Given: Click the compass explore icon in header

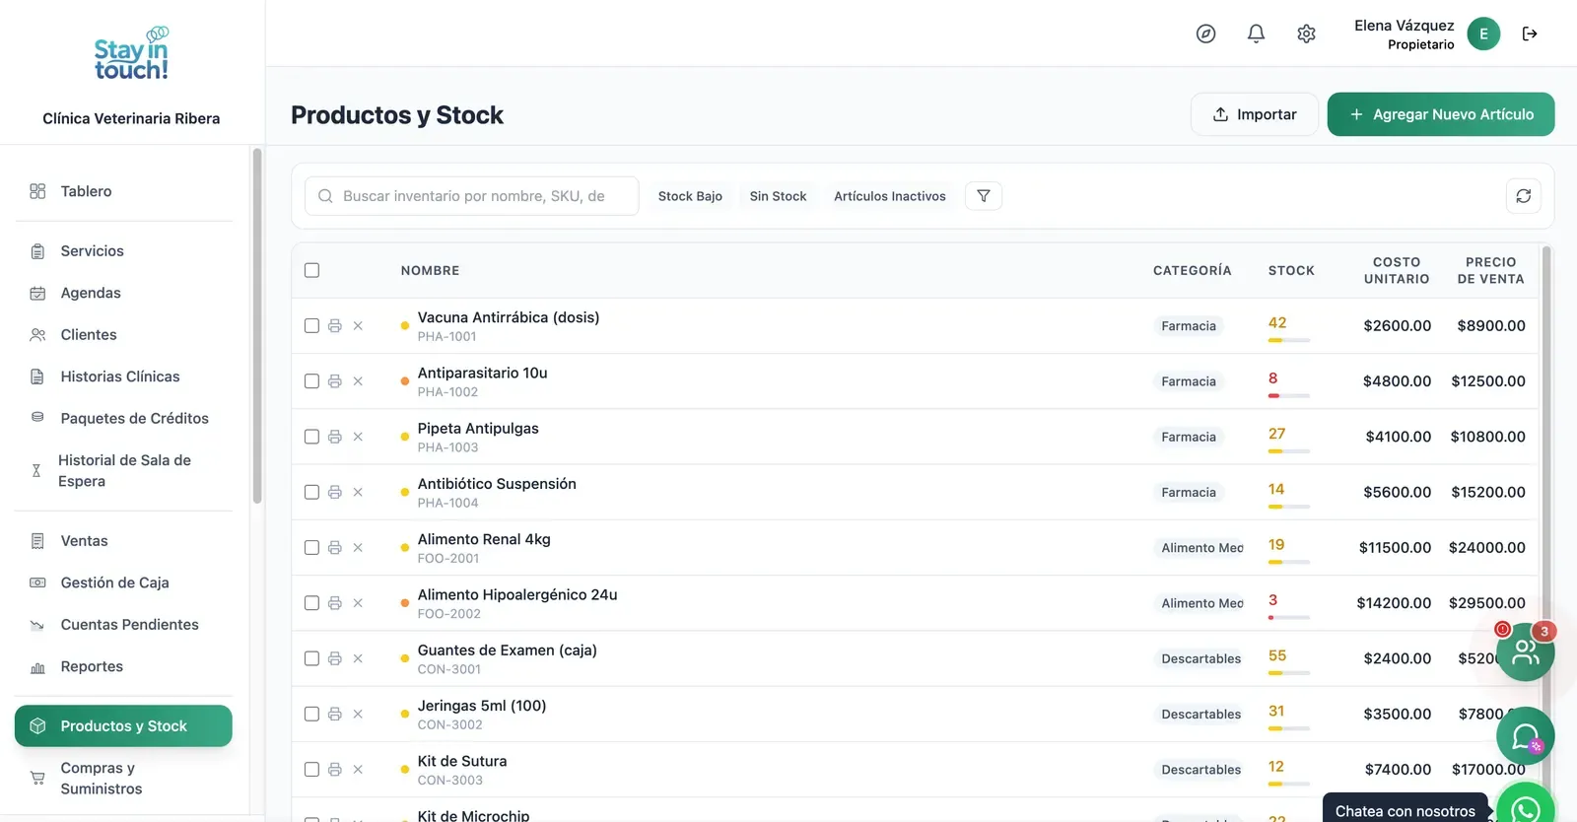Looking at the screenshot, I should pos(1205,34).
